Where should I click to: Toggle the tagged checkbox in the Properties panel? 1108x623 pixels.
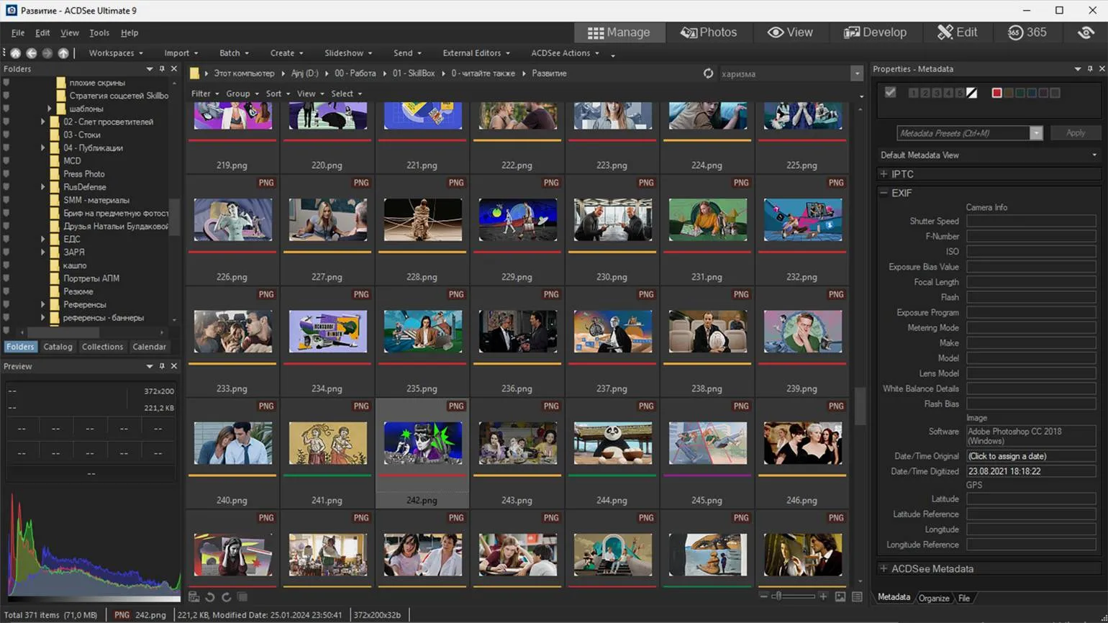pos(890,93)
